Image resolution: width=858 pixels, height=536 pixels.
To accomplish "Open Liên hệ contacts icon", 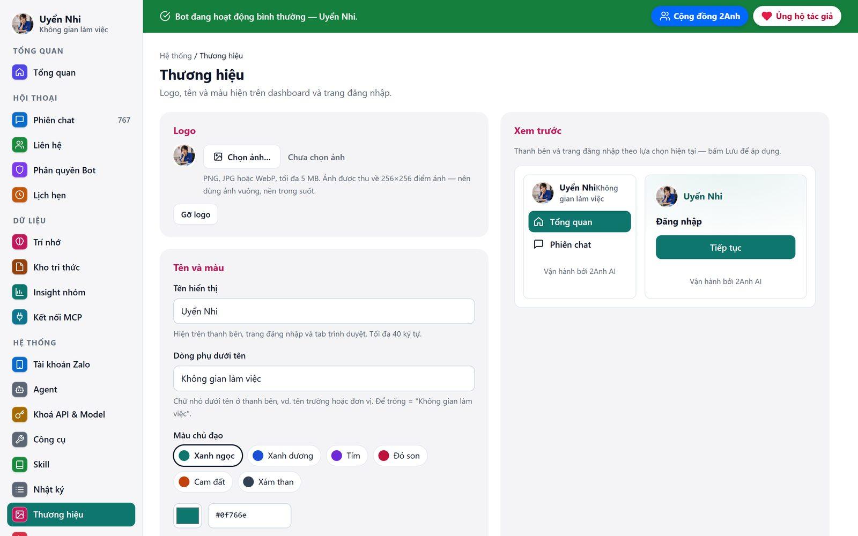I will point(20,145).
